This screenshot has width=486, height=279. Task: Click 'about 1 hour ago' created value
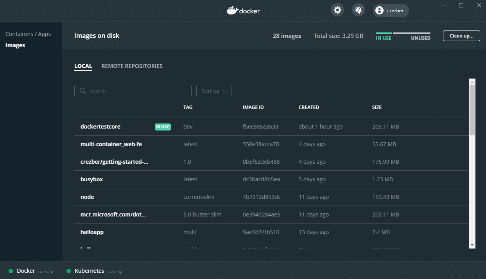pos(321,127)
